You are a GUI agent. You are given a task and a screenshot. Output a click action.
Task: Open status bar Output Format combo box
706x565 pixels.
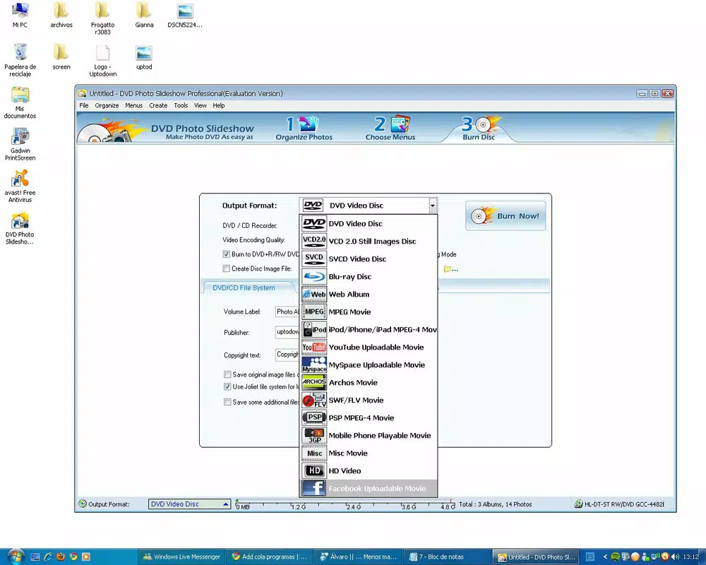(x=189, y=504)
